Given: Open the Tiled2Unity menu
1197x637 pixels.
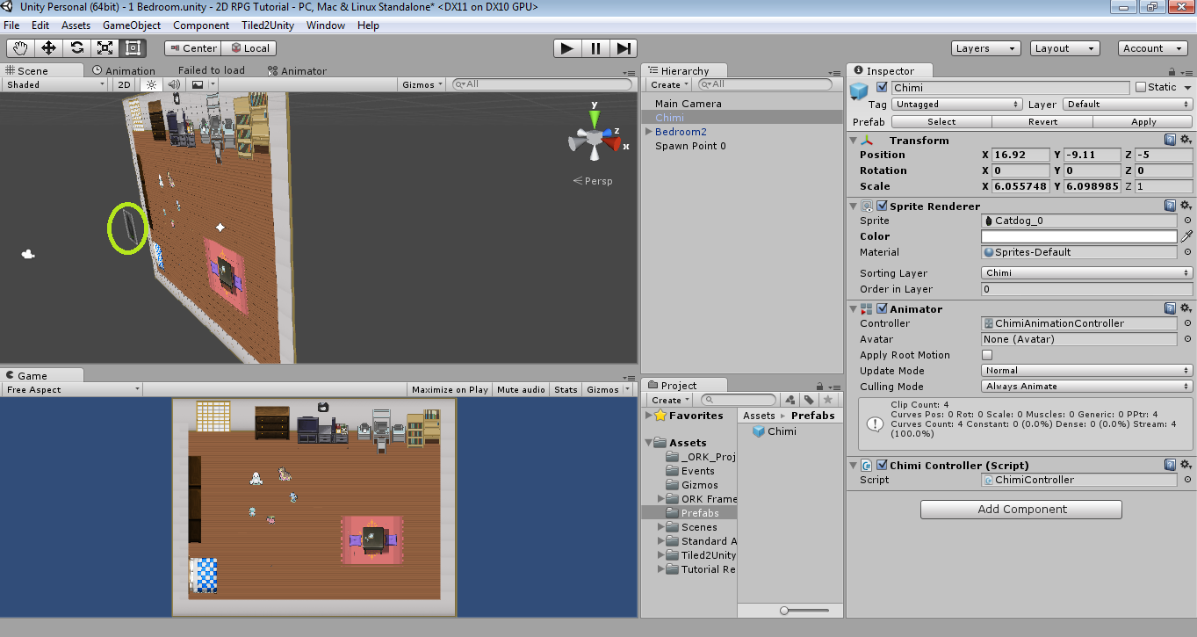Looking at the screenshot, I should click(x=268, y=25).
